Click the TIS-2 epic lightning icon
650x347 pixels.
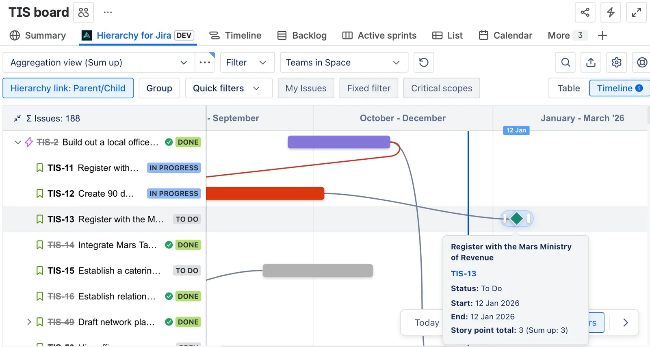coord(29,142)
